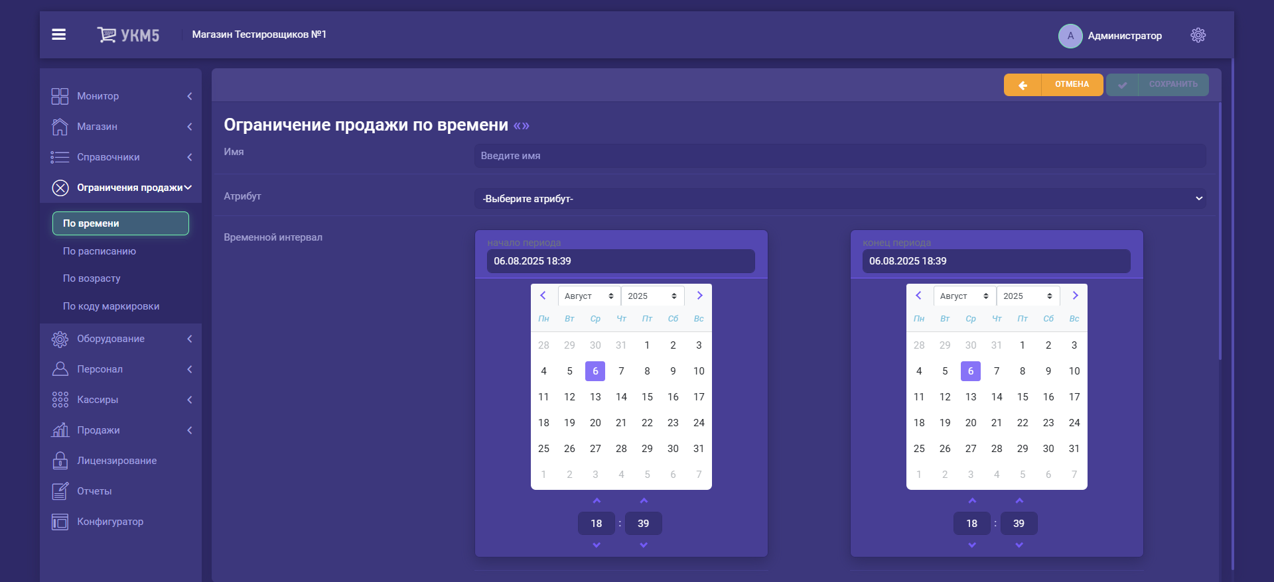The image size is (1274, 582).
Task: Select По расписанию submenu item
Action: click(x=100, y=251)
